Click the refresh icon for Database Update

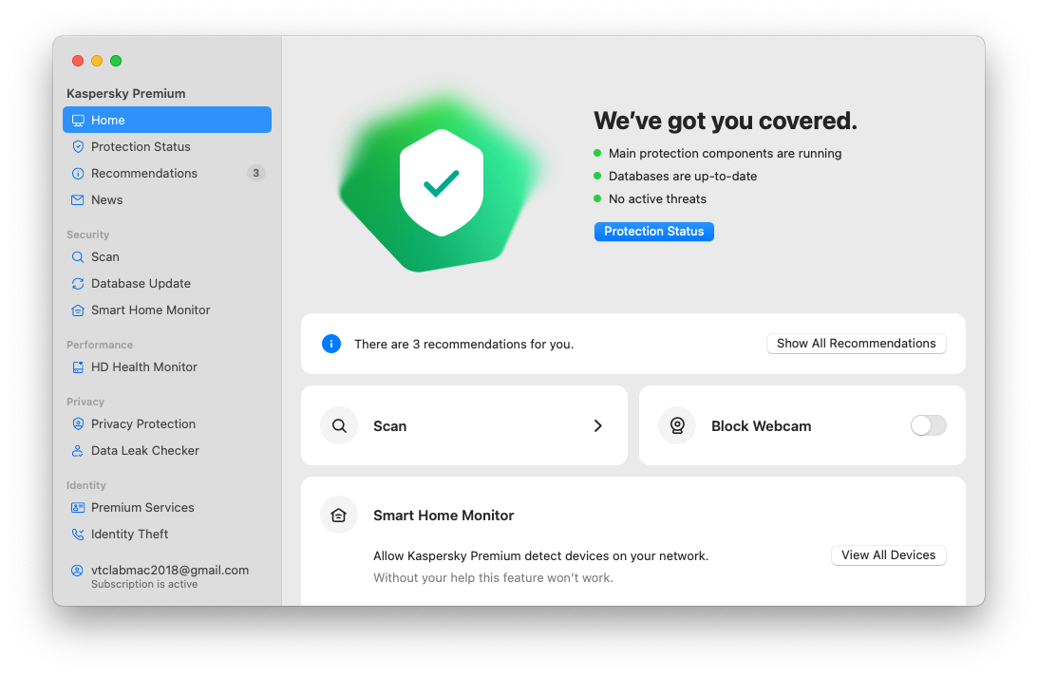[78, 283]
